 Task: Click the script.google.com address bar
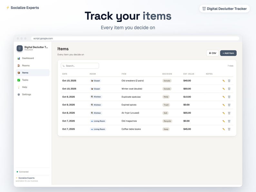coord(135,39)
